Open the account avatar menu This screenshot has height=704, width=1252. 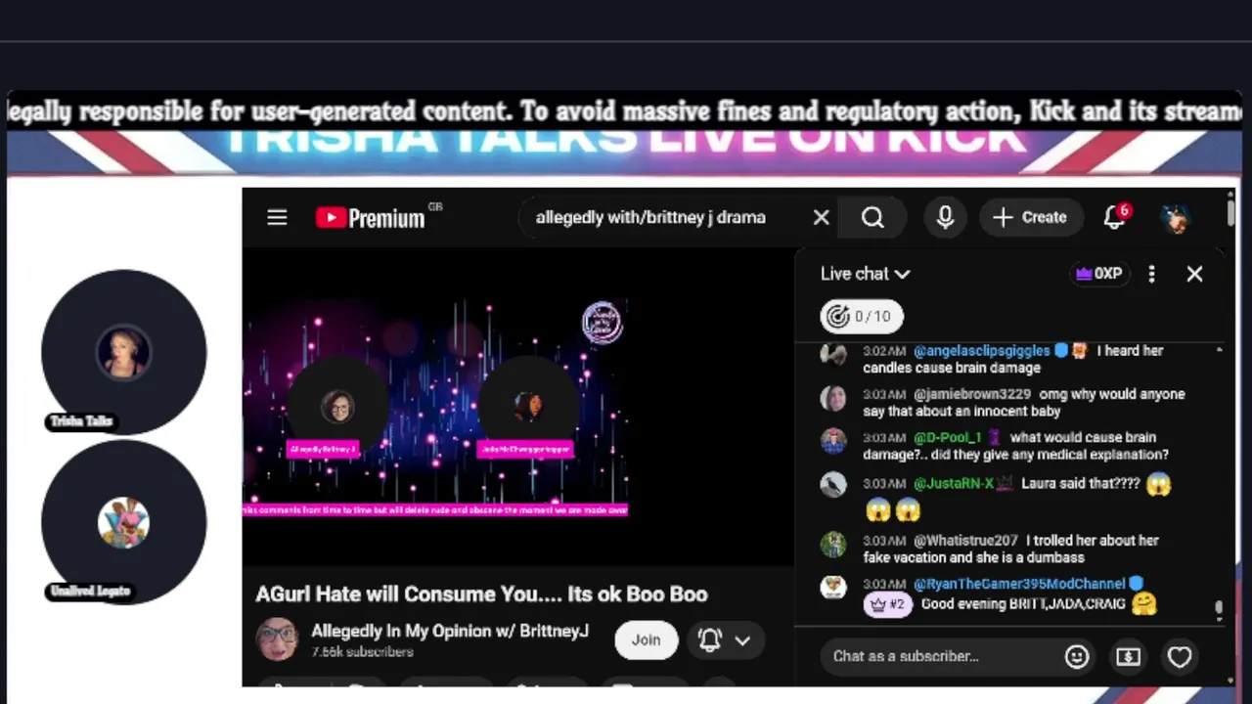(x=1176, y=217)
